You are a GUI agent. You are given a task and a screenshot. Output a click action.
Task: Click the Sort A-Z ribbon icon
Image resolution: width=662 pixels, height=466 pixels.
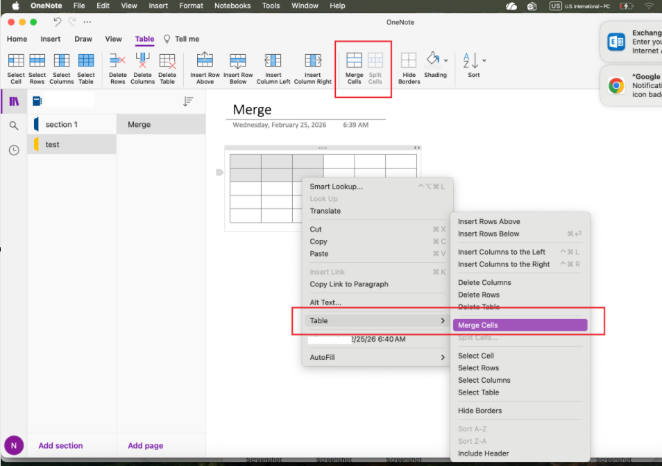[x=470, y=60]
